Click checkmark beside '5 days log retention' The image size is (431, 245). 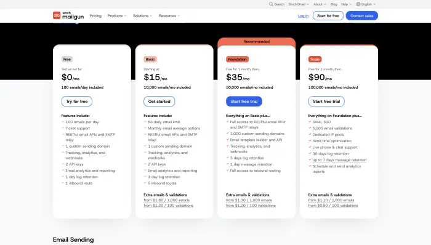(228, 158)
